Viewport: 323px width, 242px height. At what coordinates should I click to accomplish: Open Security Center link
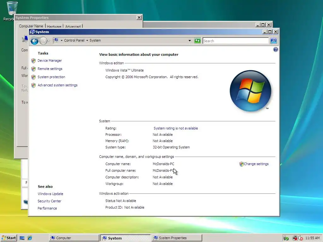50,201
